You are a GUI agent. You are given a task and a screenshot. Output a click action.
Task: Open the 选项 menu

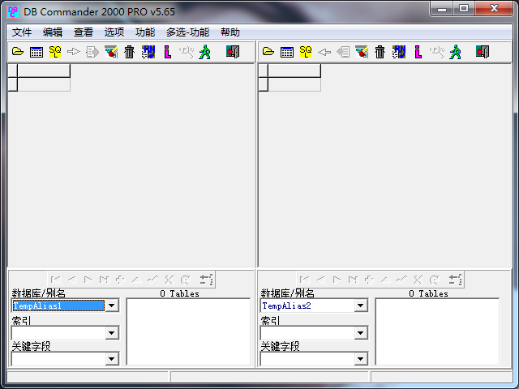point(114,32)
